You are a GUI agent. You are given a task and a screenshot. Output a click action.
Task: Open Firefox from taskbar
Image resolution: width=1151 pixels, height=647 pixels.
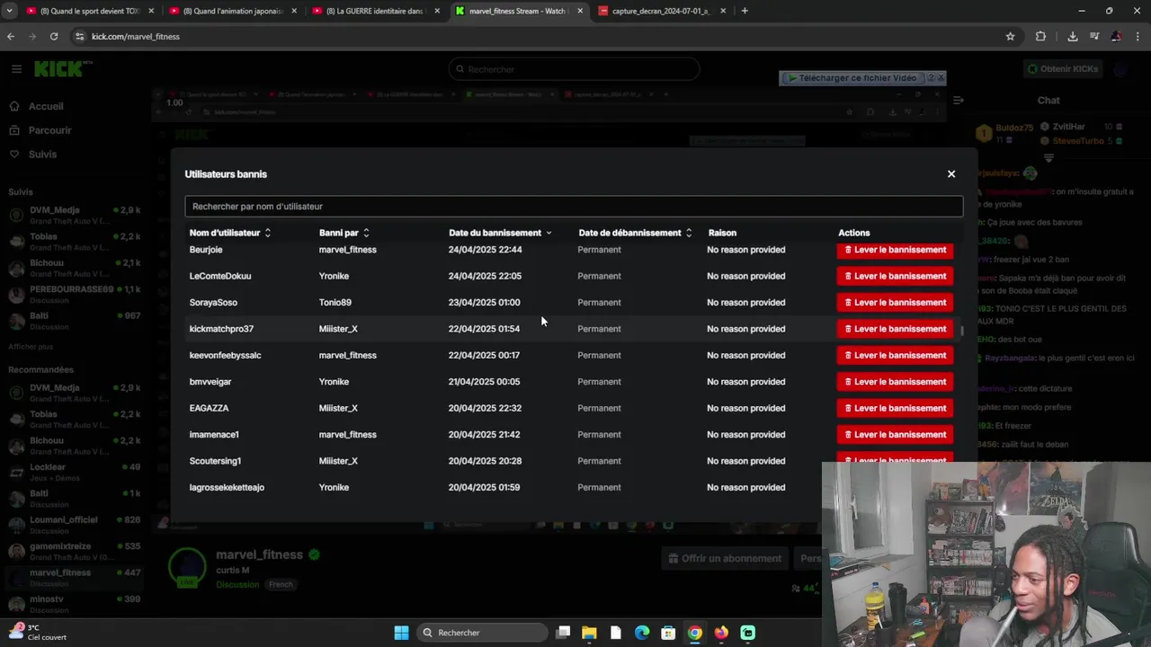(721, 633)
